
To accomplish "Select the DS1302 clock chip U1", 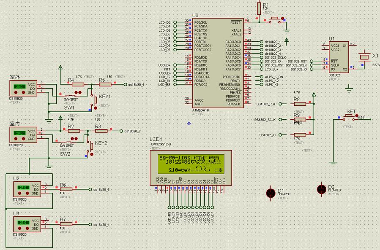I will (339, 57).
